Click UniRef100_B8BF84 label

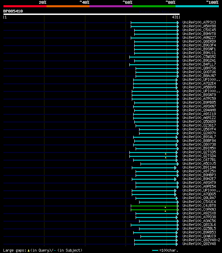tap(199, 141)
